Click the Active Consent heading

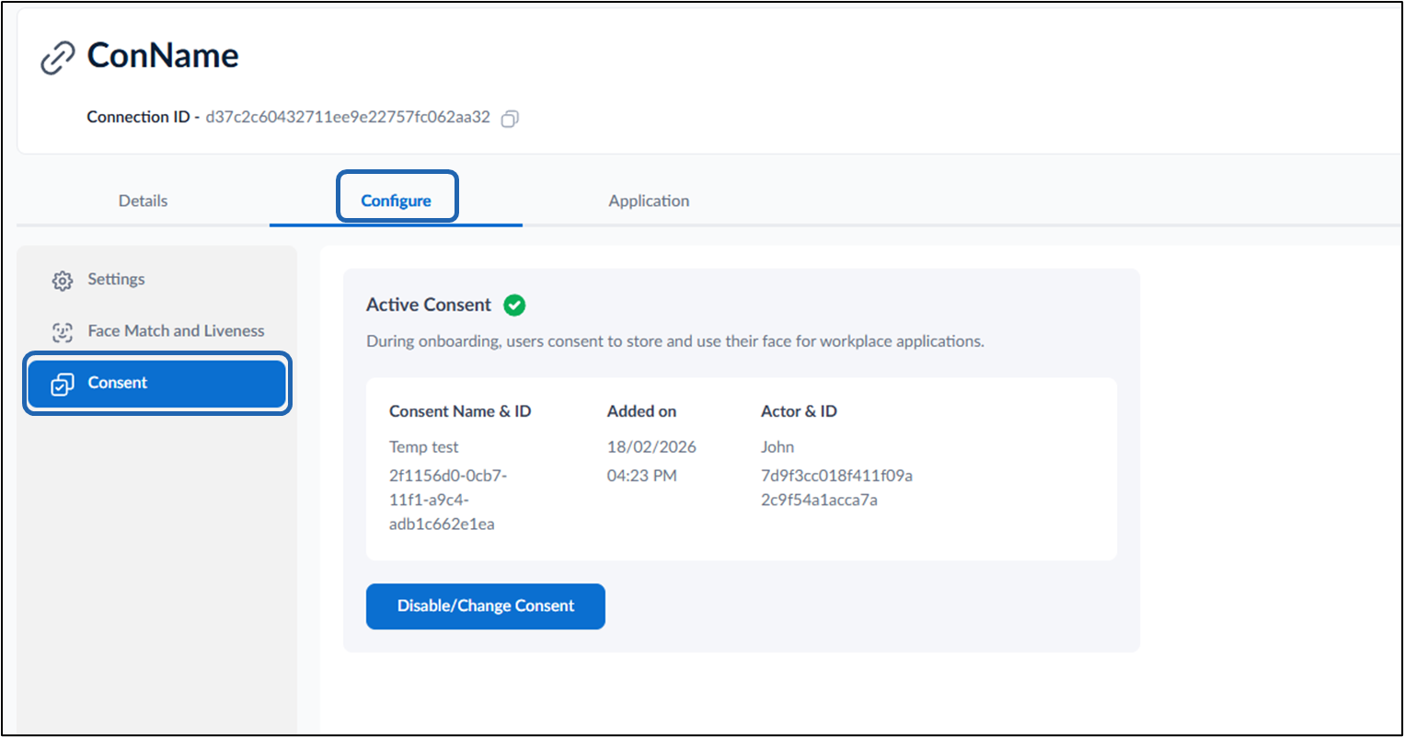[429, 305]
